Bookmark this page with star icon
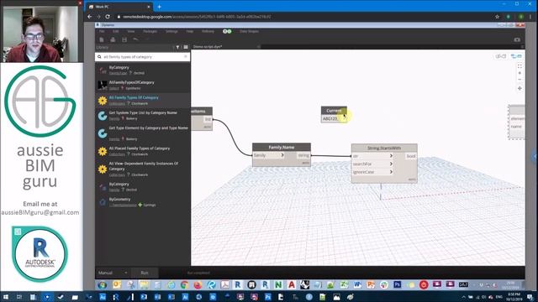The height and width of the screenshot is (302, 538). [x=497, y=17]
